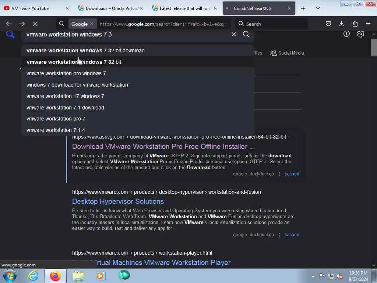The image size is (377, 283).
Task: Open the 'Desktop Hypervisor Solutions' result
Action: coord(118,201)
